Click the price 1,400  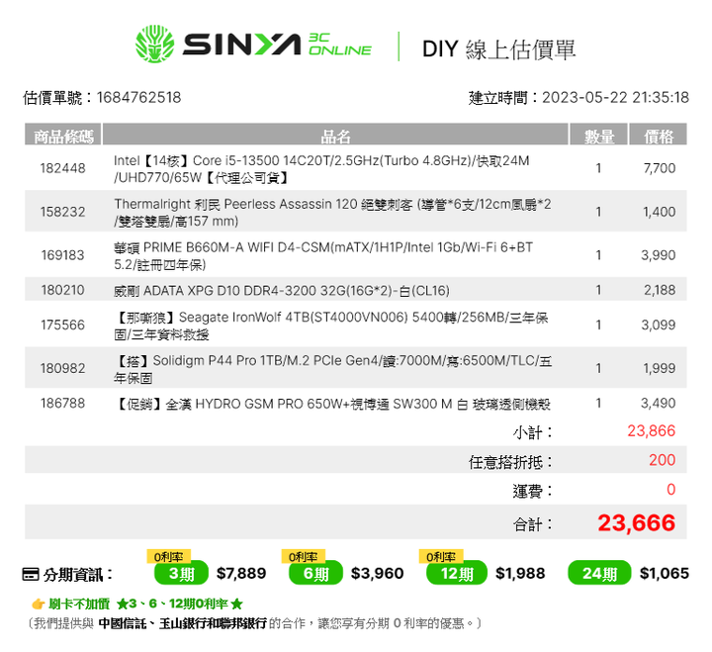point(660,212)
